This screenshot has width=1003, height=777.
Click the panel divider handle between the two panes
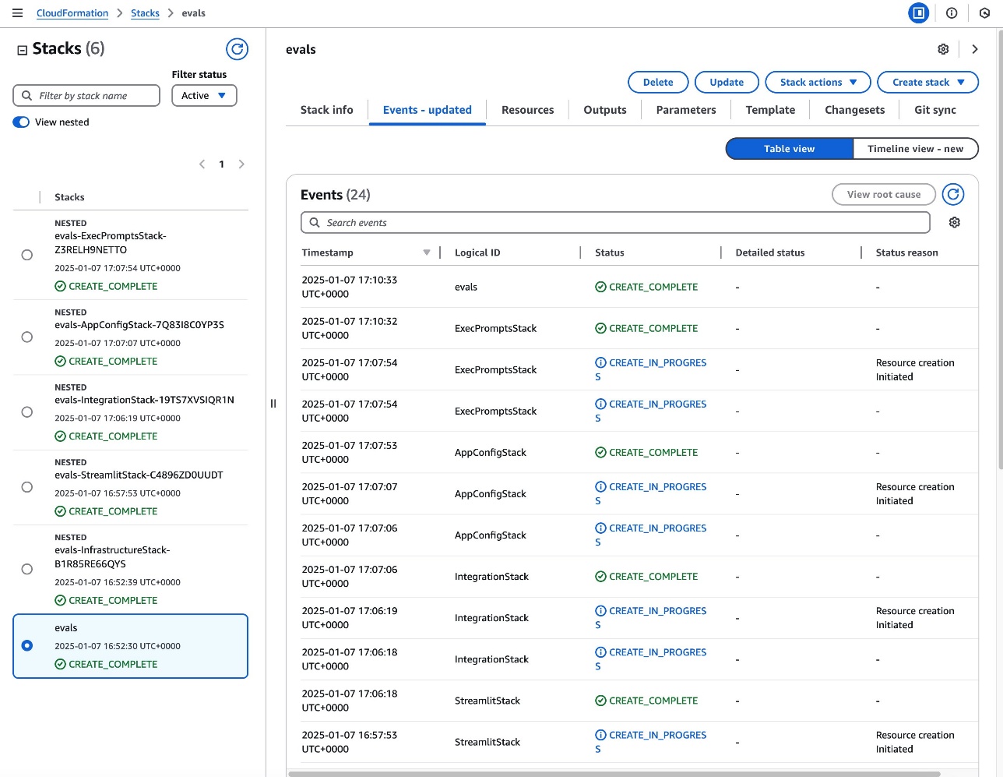coord(273,403)
